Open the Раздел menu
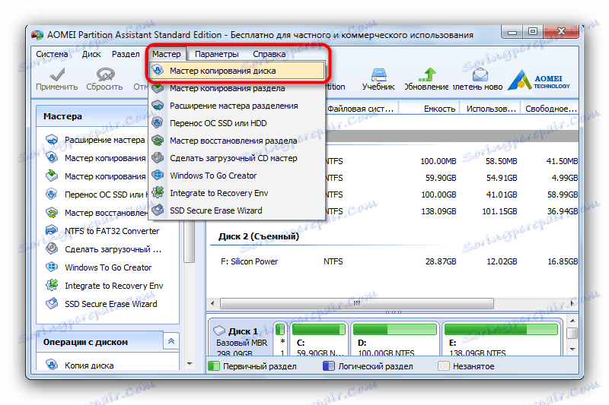This screenshot has height=405, width=609. [126, 54]
